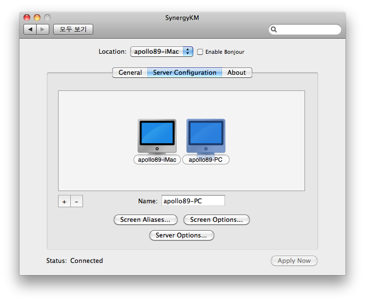Enable the Bonjour checkbox
Viewport: 365px width, 302px height.
coord(200,52)
